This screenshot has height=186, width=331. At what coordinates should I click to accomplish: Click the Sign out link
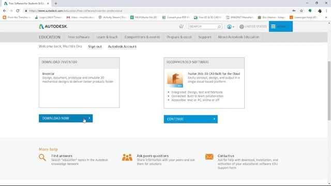(95, 47)
